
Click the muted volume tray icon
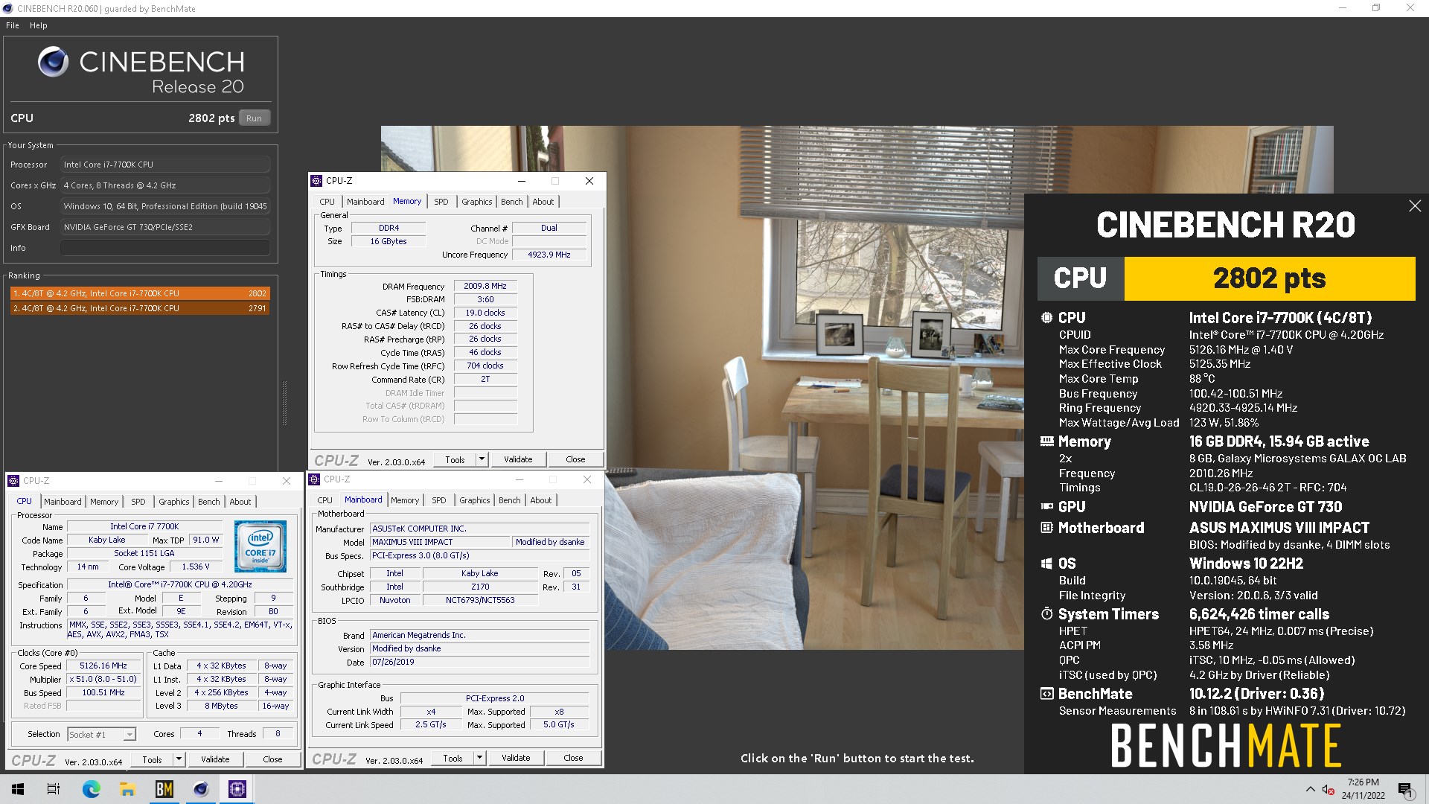click(1328, 789)
